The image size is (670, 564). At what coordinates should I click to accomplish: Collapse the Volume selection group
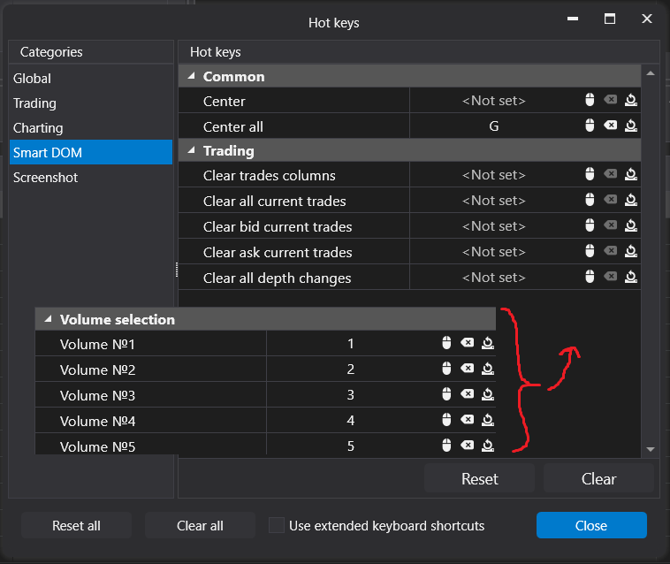tap(48, 319)
